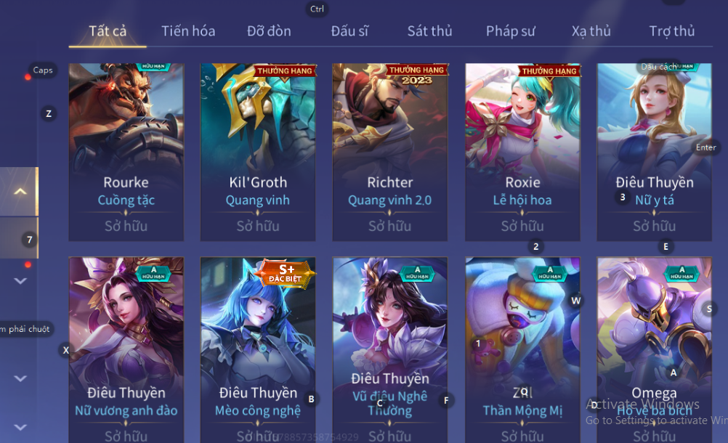Viewport: 728px width, 443px height.
Task: Pick Điêu Thuyền Nữ y tá skin
Action: pyautogui.click(x=654, y=153)
